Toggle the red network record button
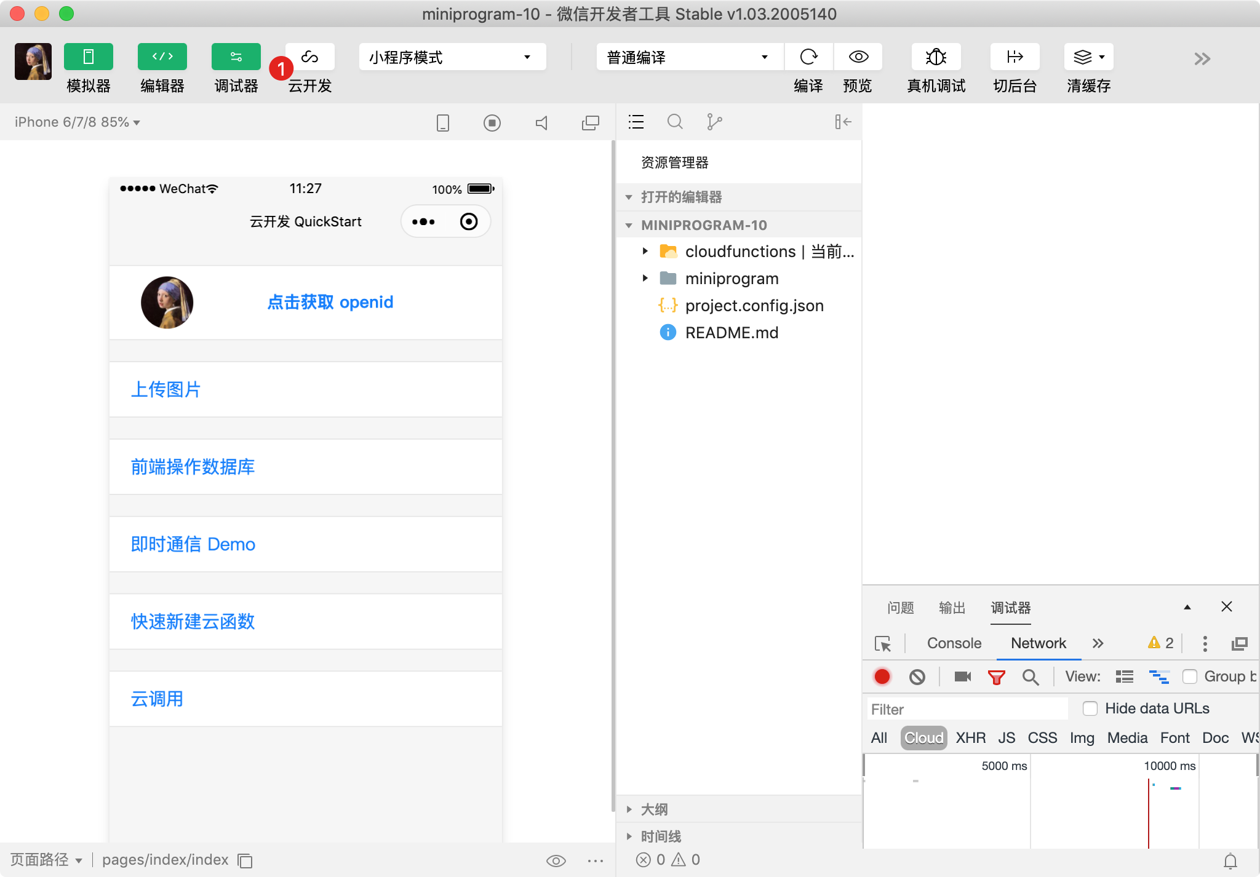The image size is (1260, 877). click(x=882, y=677)
